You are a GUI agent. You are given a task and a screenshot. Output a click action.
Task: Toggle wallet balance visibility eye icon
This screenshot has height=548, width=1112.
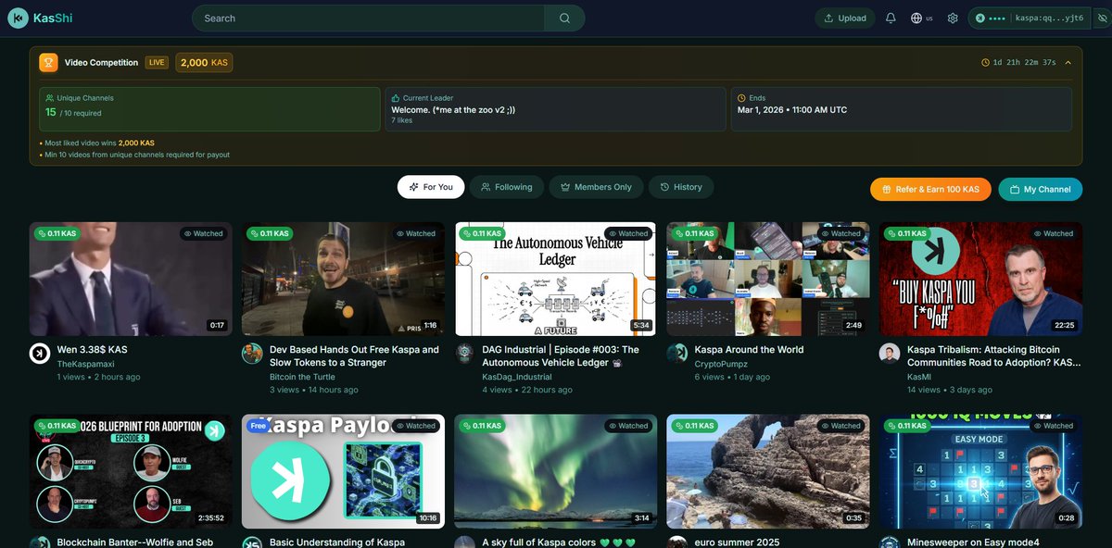(x=1102, y=18)
